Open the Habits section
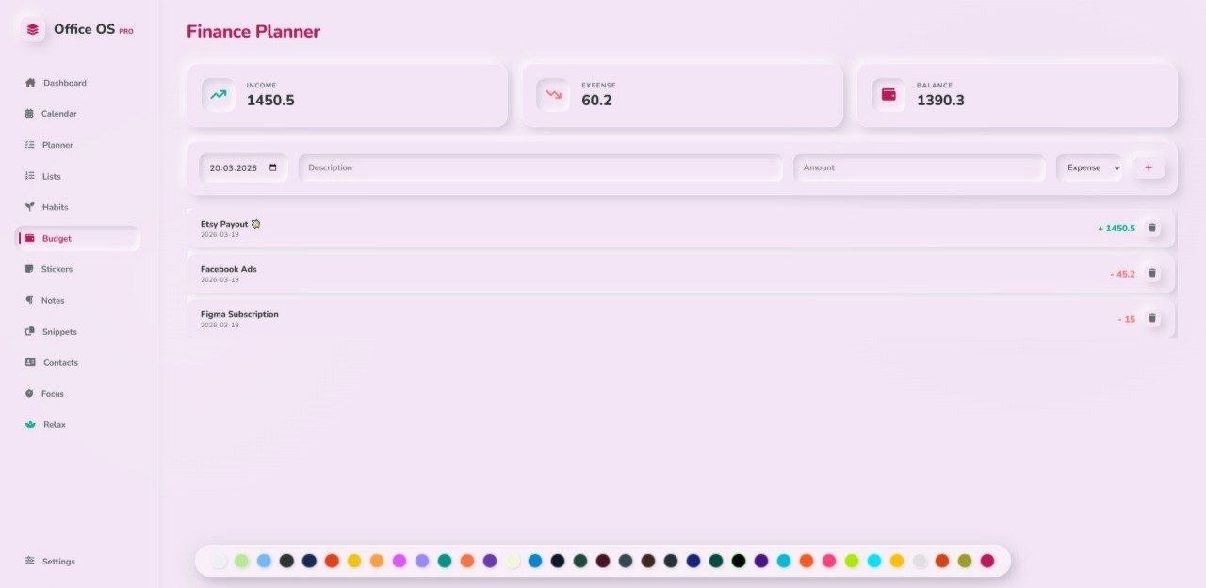The width and height of the screenshot is (1206, 588). click(x=54, y=206)
